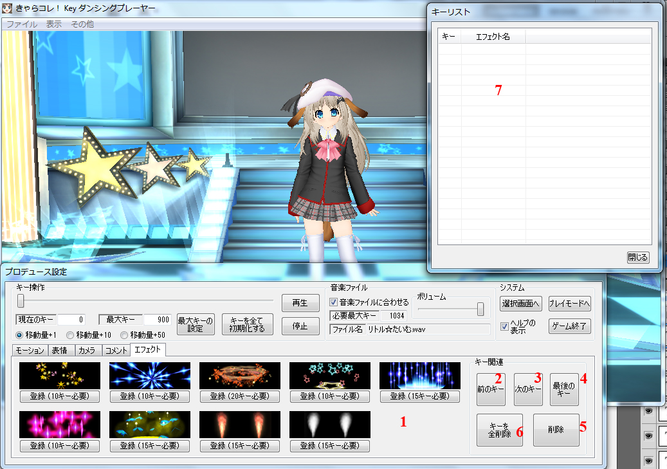Image resolution: width=667 pixels, height=469 pixels.
Task: Pick the white smoke fountain effect thumbnail
Action: pyautogui.click(x=330, y=425)
